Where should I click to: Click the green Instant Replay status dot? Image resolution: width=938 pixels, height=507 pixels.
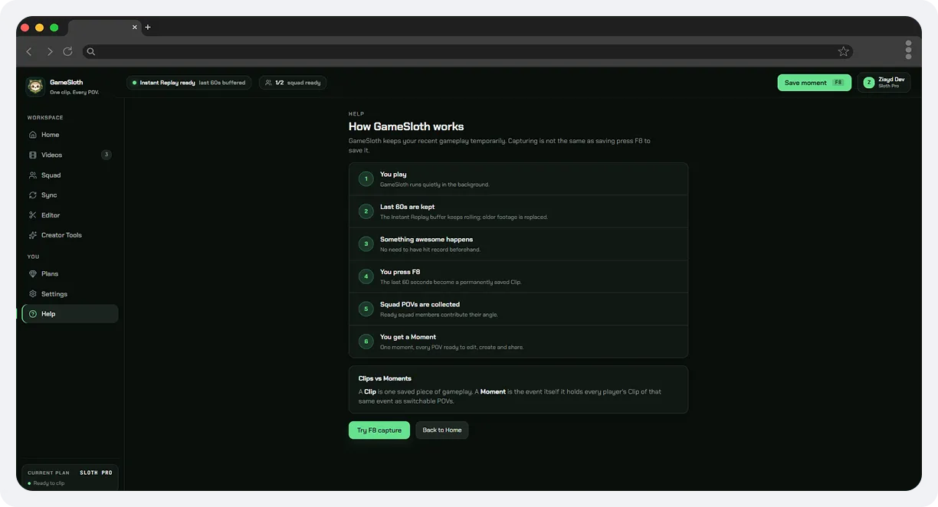135,83
